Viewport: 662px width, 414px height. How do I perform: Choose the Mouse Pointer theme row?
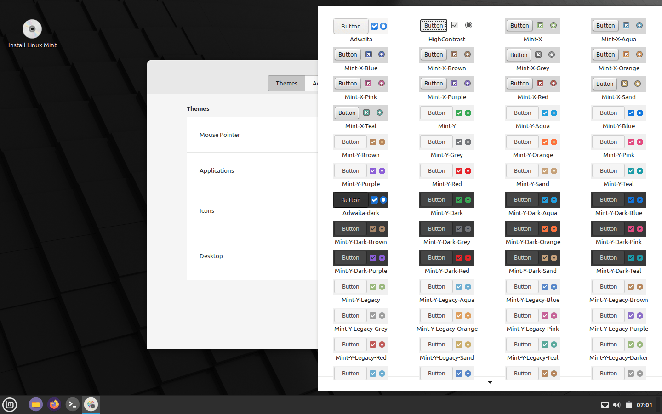252,135
